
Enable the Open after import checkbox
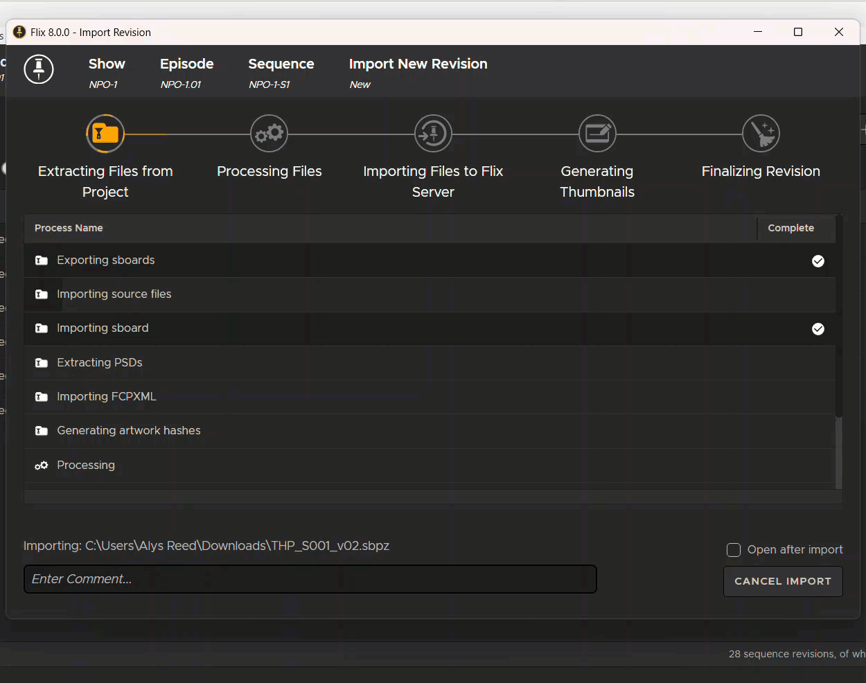[734, 550]
